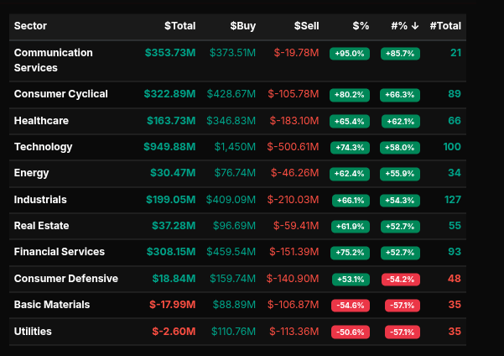Click the +95.0% green badge
This screenshot has height=356, width=504.
pos(350,53)
